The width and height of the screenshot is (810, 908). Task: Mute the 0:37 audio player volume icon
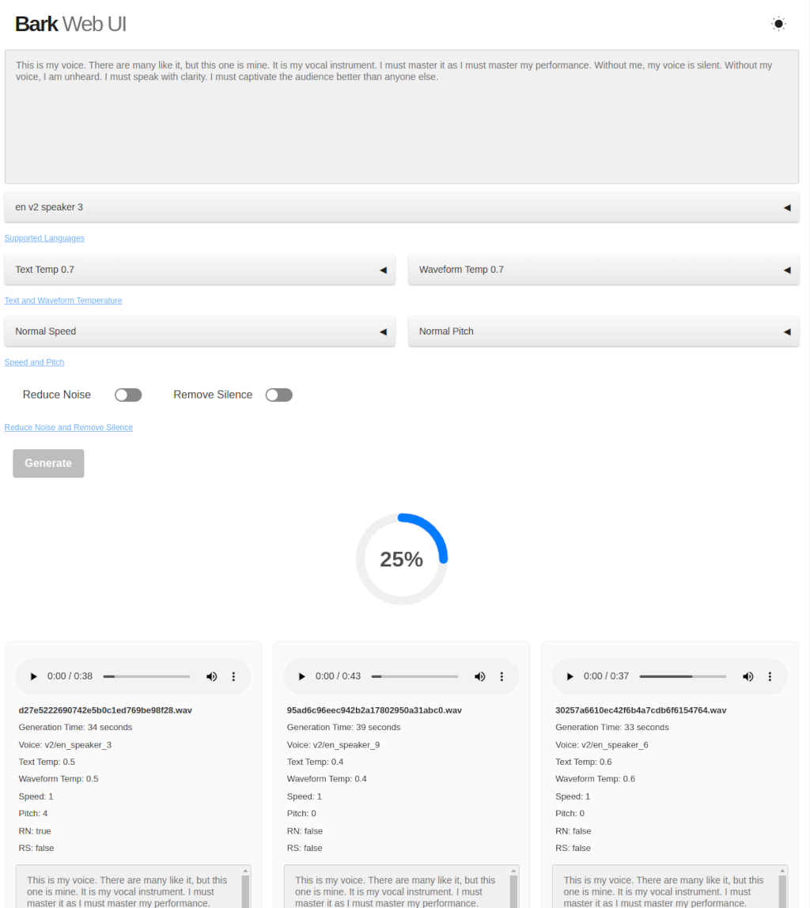(x=748, y=676)
